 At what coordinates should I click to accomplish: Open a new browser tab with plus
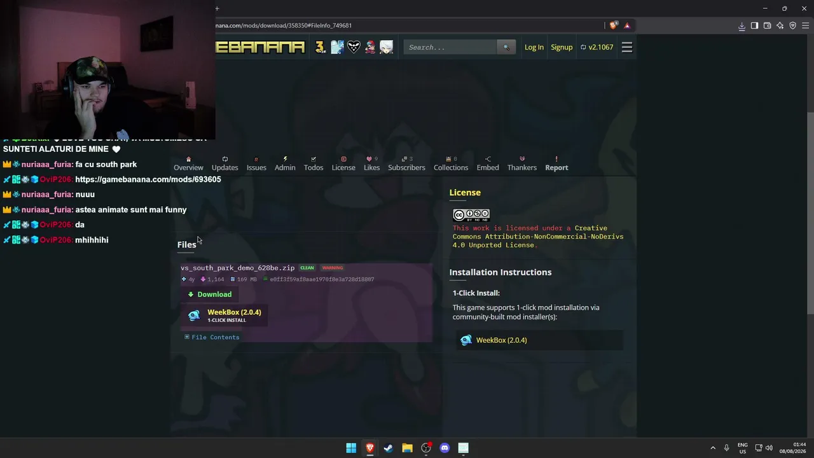(217, 8)
